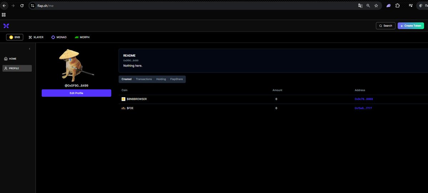Click the $FDE token icon
This screenshot has width=428, height=193.
124,108
